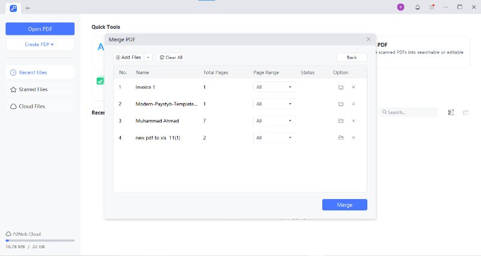Add a new tab with plus icon
Screen dimensions: 481x256
[x=28, y=8]
